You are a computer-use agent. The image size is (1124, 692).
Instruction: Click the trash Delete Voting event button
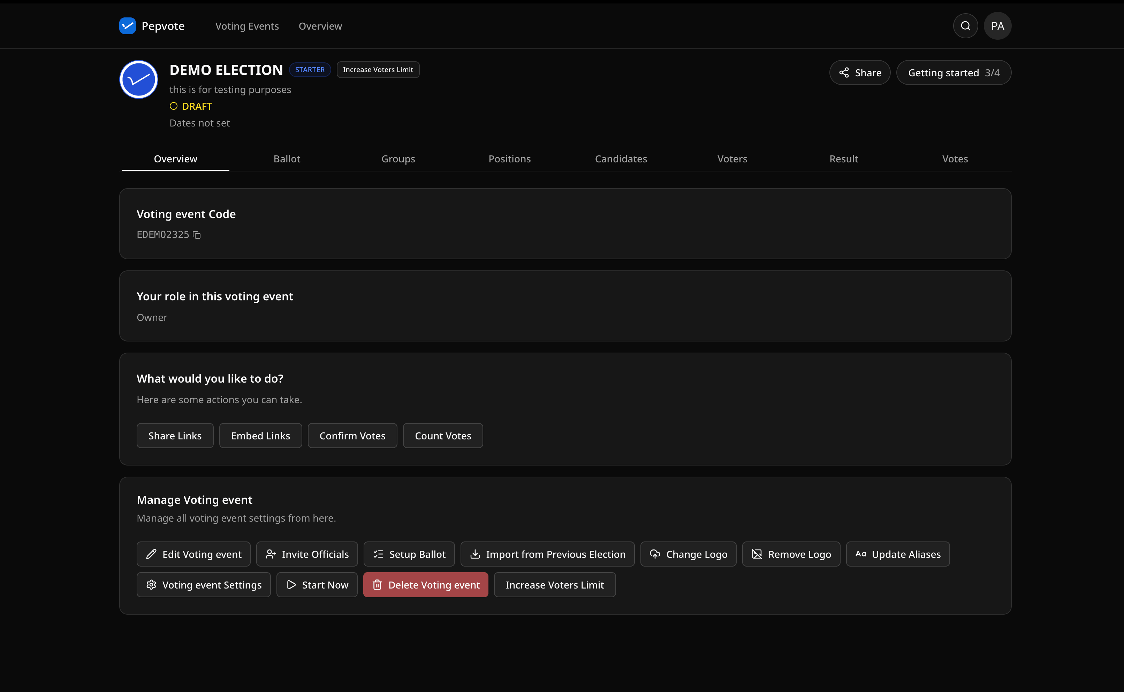coord(425,585)
